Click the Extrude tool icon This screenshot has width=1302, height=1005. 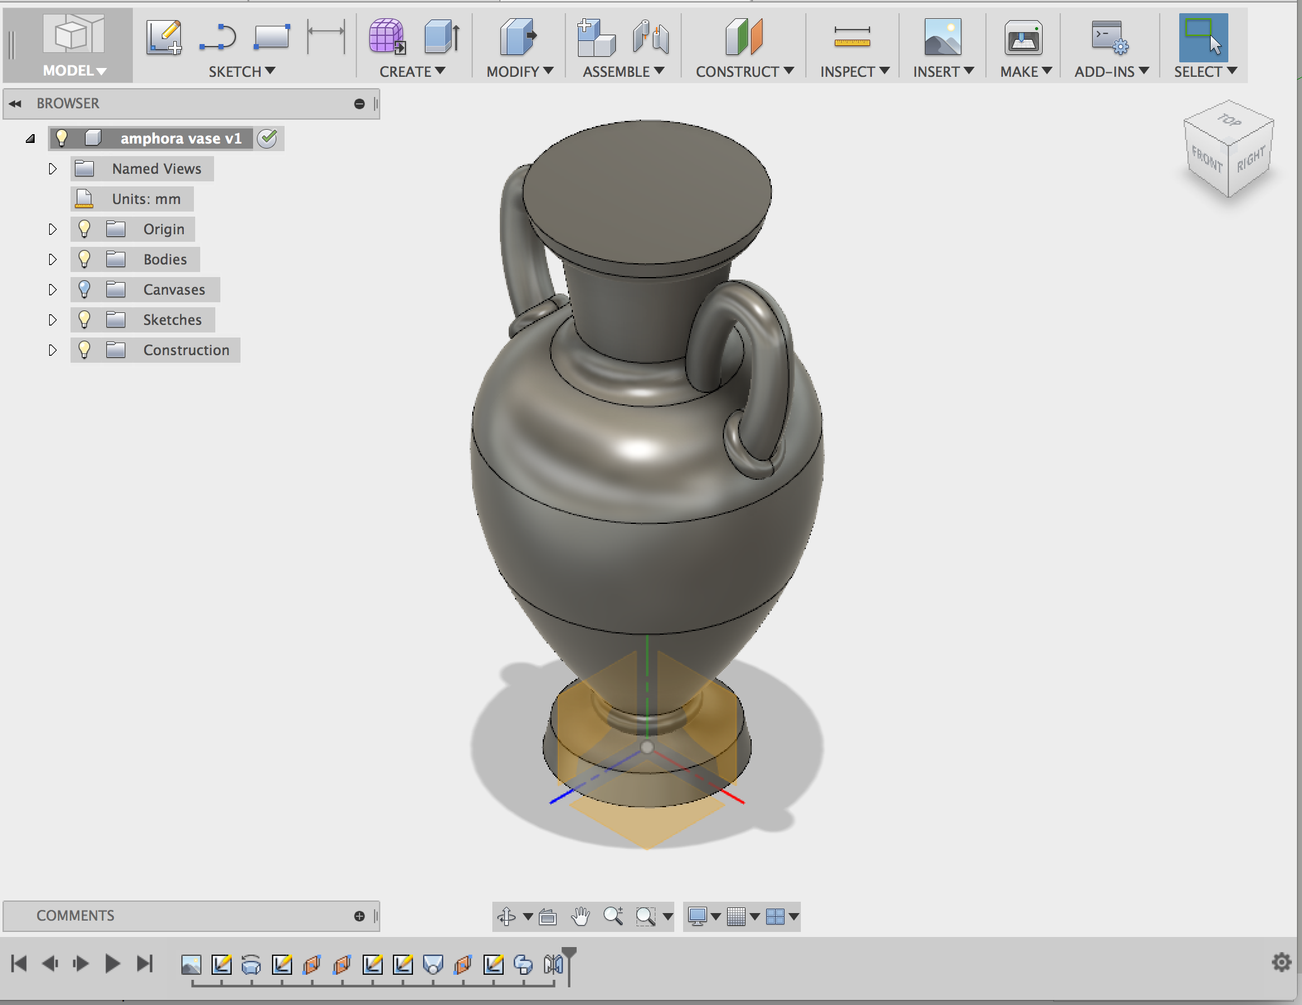coord(442,37)
